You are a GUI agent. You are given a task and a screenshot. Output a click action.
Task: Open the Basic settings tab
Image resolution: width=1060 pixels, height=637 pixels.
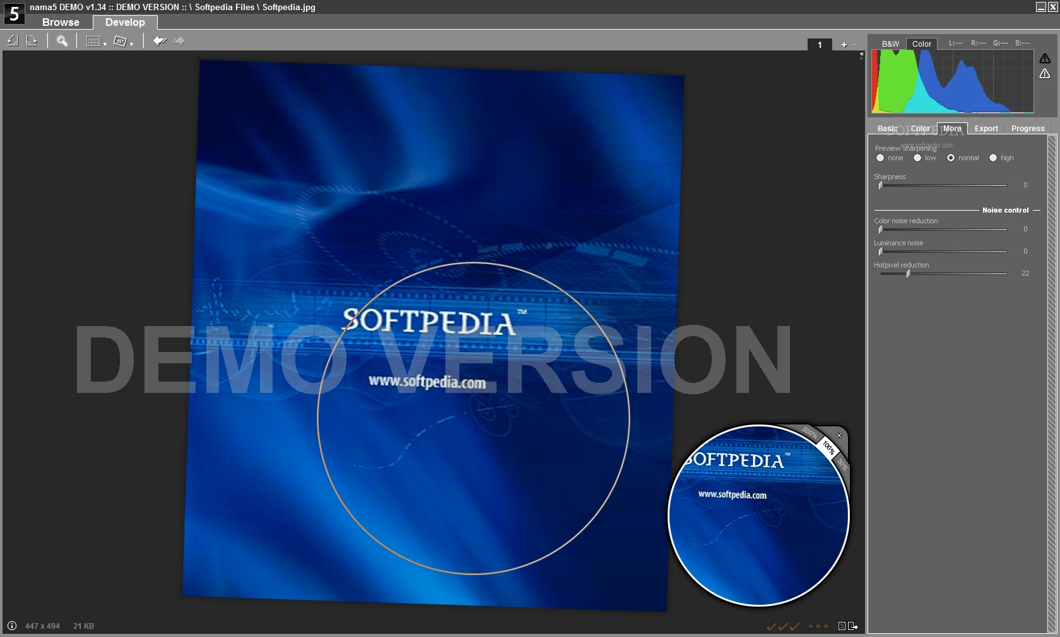(x=887, y=128)
